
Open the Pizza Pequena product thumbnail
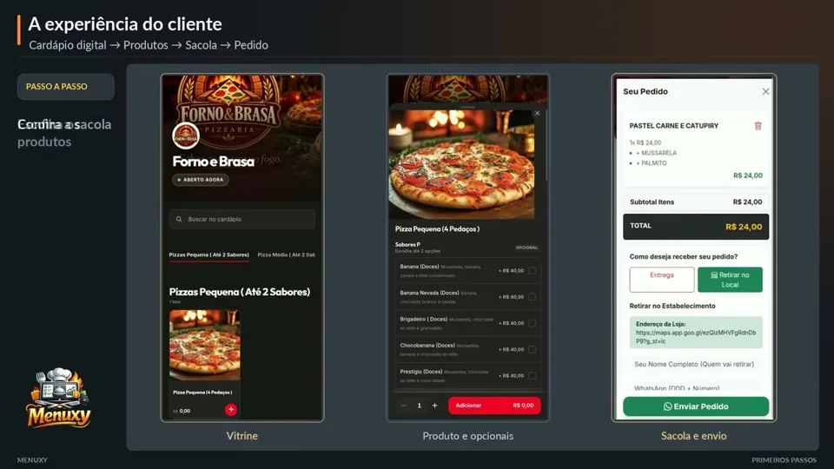coord(205,345)
